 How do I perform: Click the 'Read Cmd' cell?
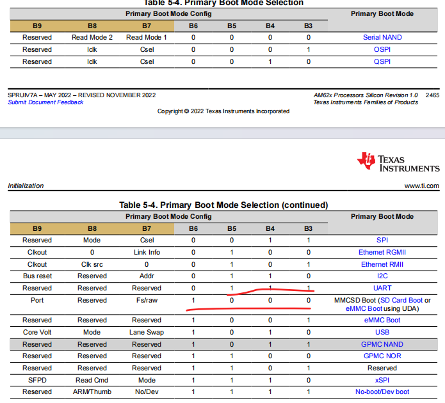coord(92,381)
